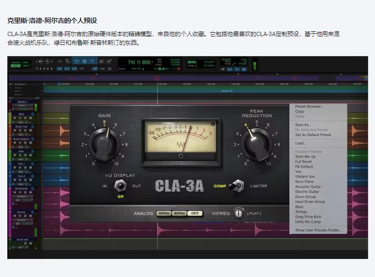Open Overheads track waveform view selector
The image size is (375, 277).
22,196
